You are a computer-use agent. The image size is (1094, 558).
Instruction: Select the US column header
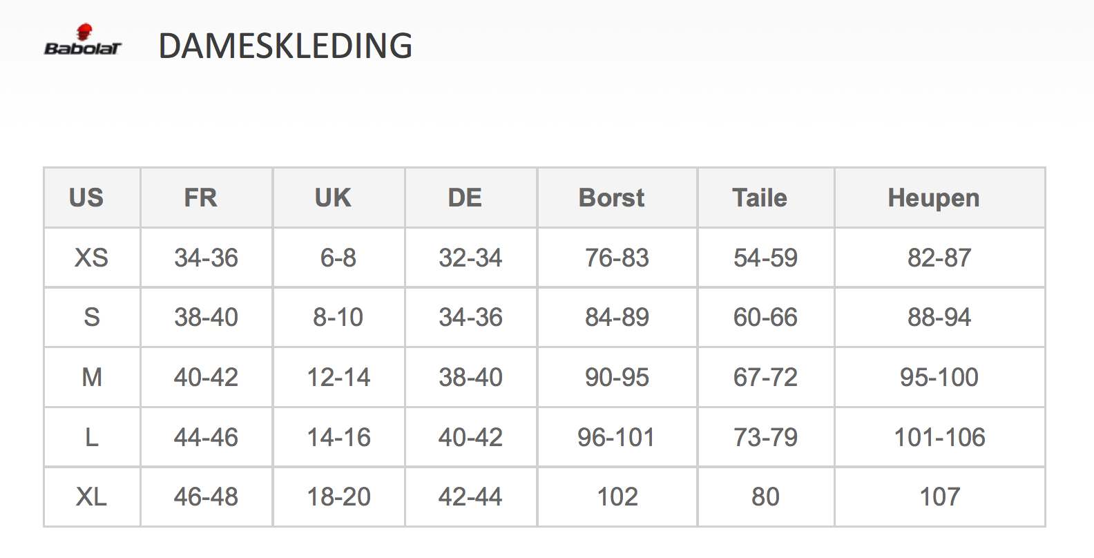86,198
